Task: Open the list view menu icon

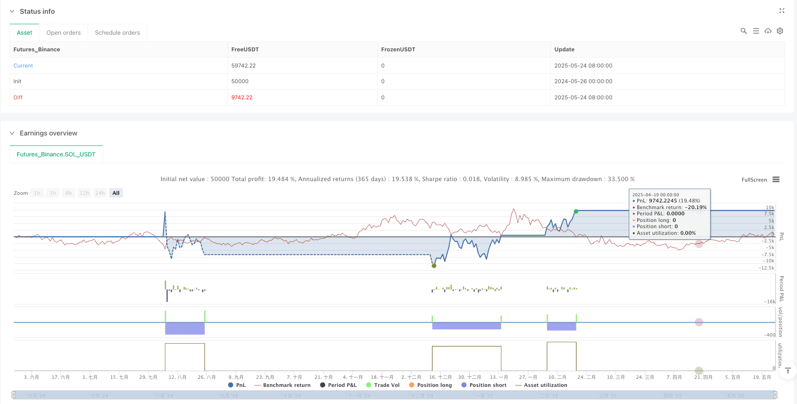Action: (756, 31)
